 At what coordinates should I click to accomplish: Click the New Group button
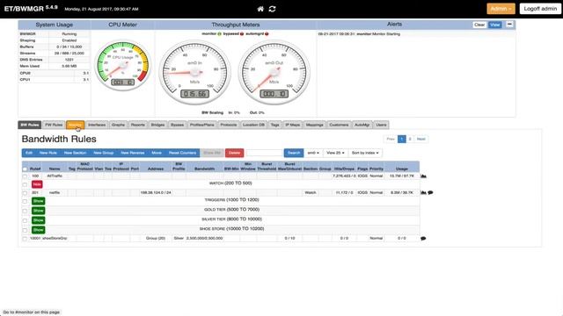point(104,153)
